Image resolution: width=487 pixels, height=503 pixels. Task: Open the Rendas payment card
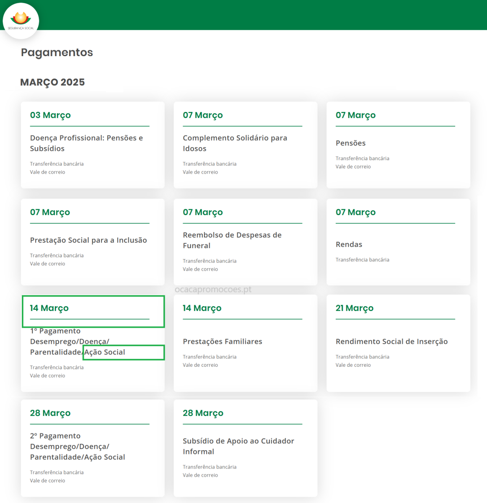[398, 242]
